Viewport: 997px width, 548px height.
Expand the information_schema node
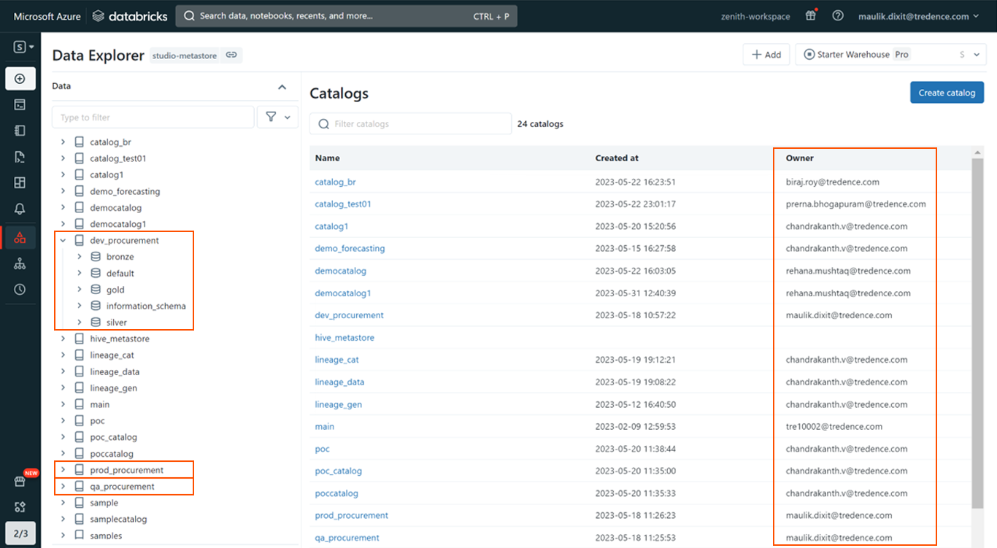click(x=80, y=306)
